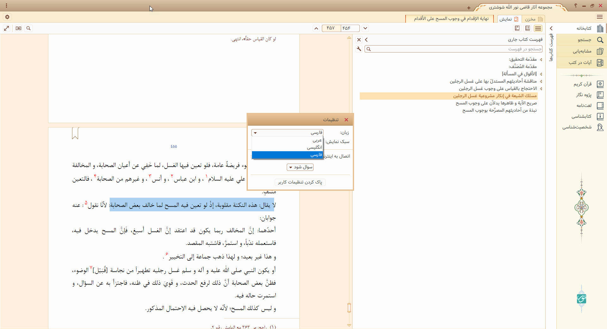Viewport: 607px width, 329px height.
Task: Expand الاحتجاج بالقياس tree node
Action: (541, 89)
